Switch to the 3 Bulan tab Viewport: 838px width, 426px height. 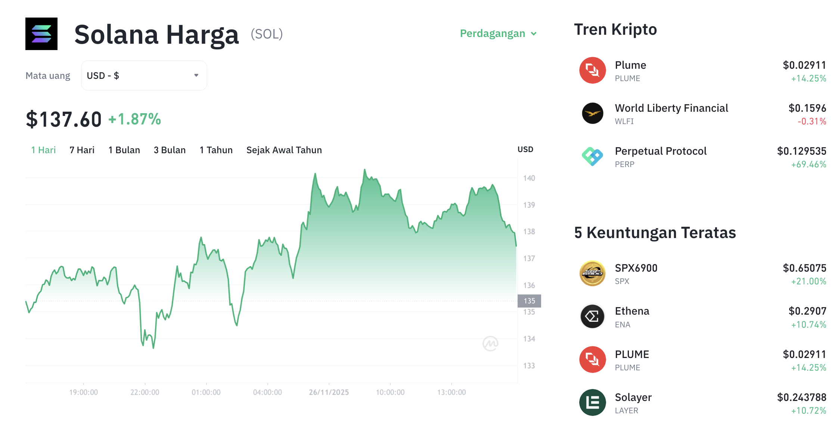[170, 150]
